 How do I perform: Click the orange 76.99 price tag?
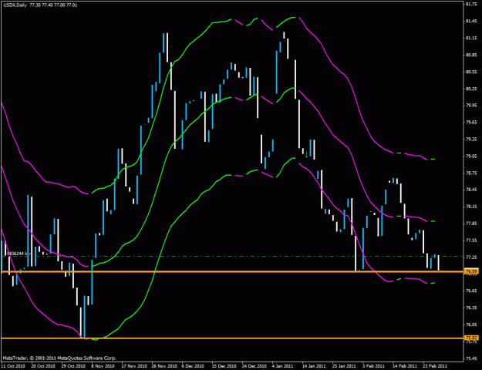pos(471,271)
